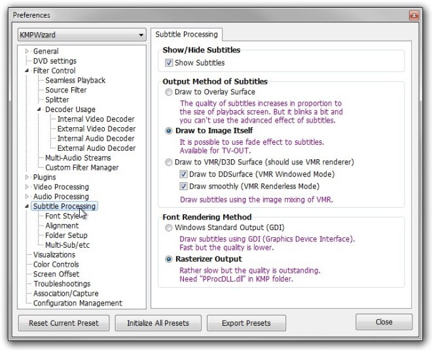Click the Export Presets button
The image size is (432, 350).
click(247, 323)
